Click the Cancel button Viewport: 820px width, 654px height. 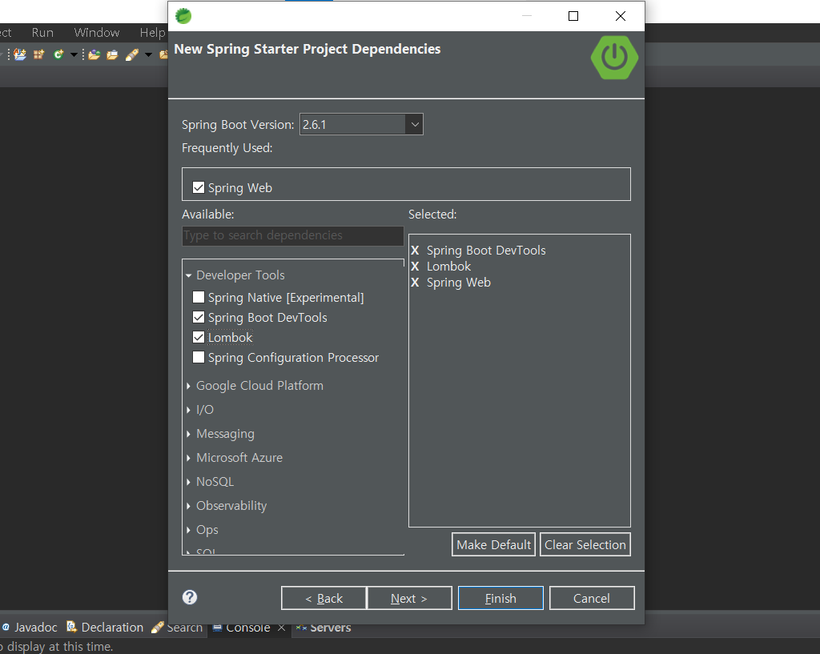click(x=592, y=598)
